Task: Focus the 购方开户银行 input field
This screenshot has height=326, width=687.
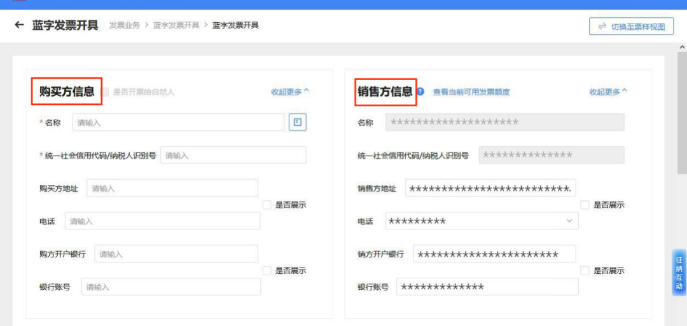Action: point(177,254)
